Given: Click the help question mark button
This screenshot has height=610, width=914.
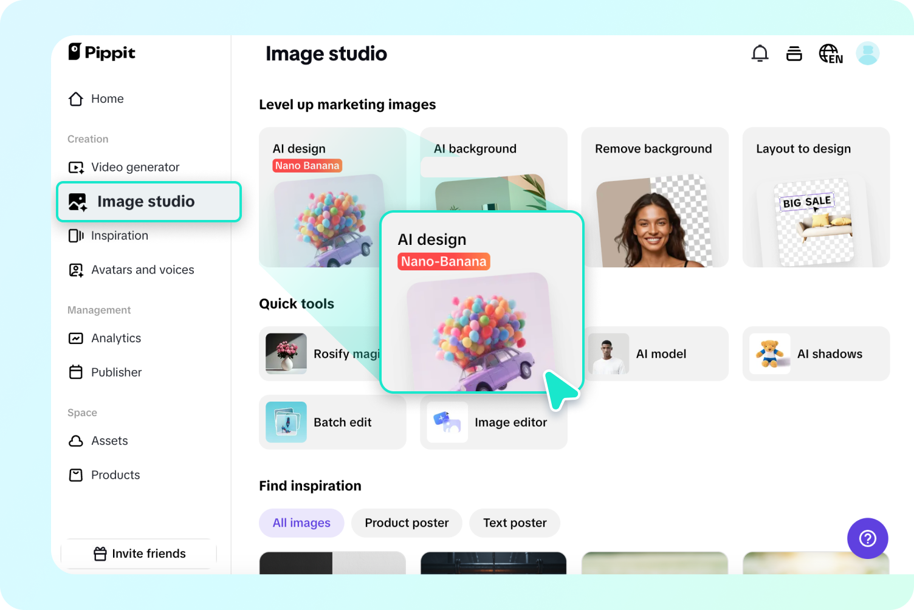Looking at the screenshot, I should point(867,538).
